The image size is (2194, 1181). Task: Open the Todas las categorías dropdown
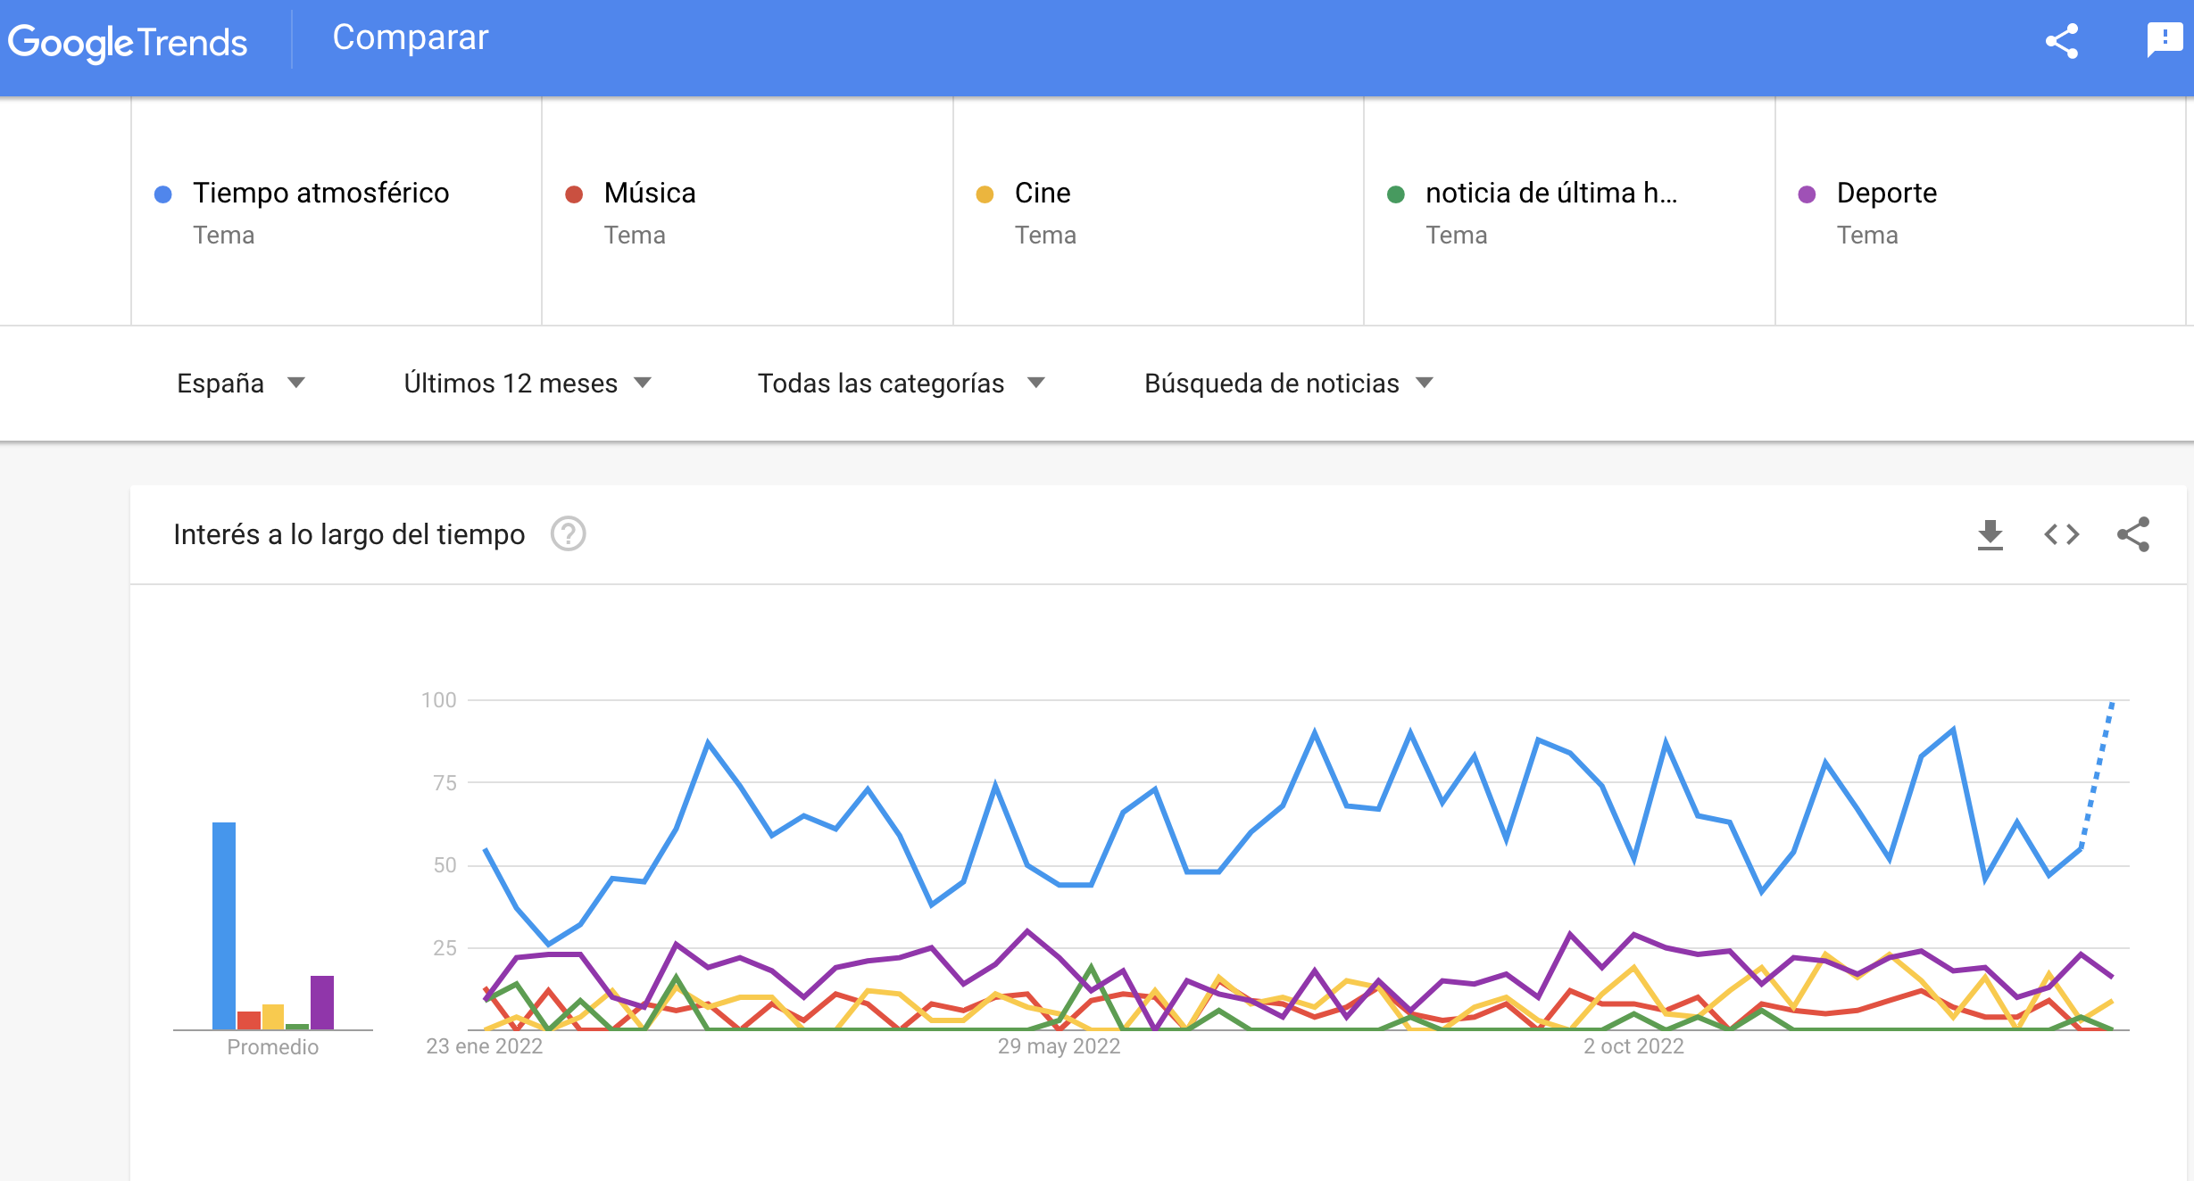coord(901,384)
